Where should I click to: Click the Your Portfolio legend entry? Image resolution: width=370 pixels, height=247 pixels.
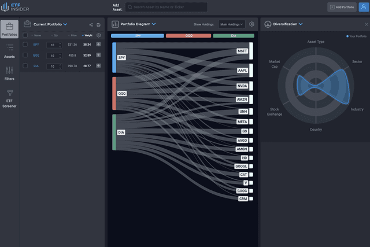coord(356,36)
